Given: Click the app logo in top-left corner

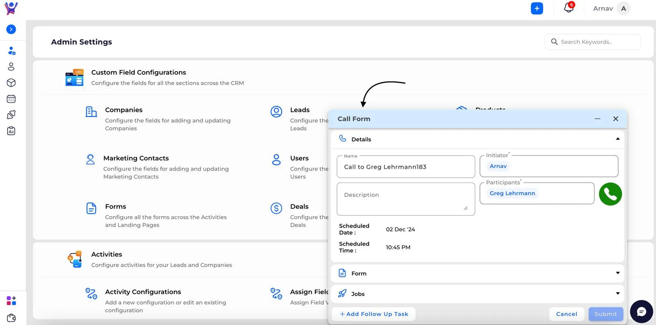Looking at the screenshot, I should click(x=11, y=8).
